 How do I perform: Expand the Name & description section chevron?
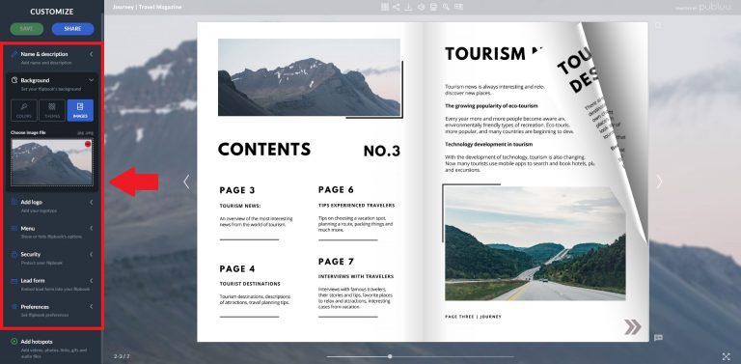[x=92, y=54]
